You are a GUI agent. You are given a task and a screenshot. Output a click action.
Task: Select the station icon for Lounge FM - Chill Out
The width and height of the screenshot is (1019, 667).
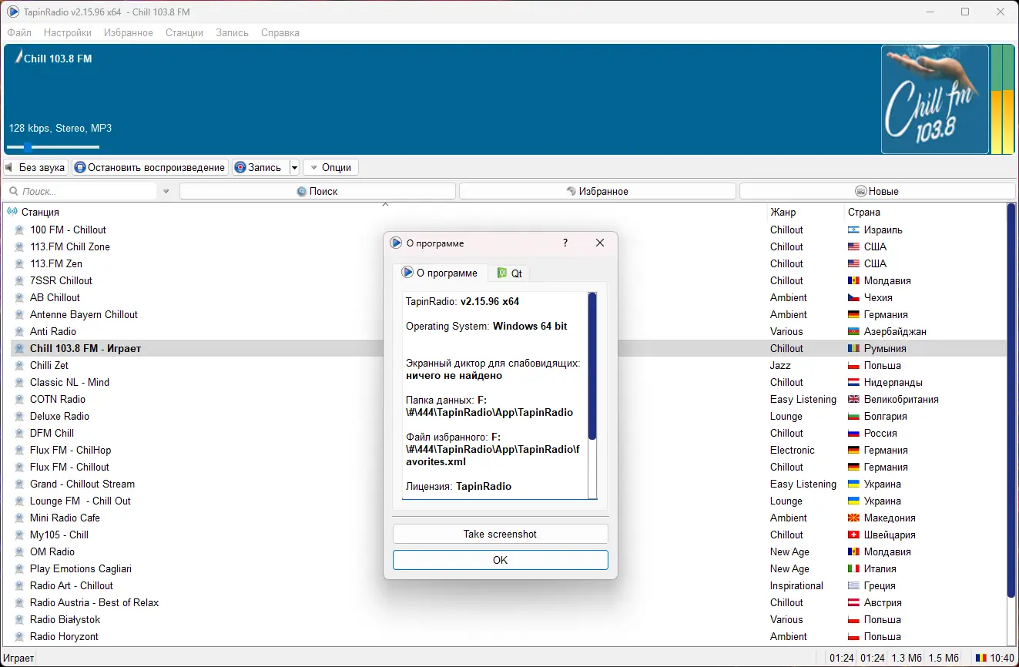pos(20,501)
